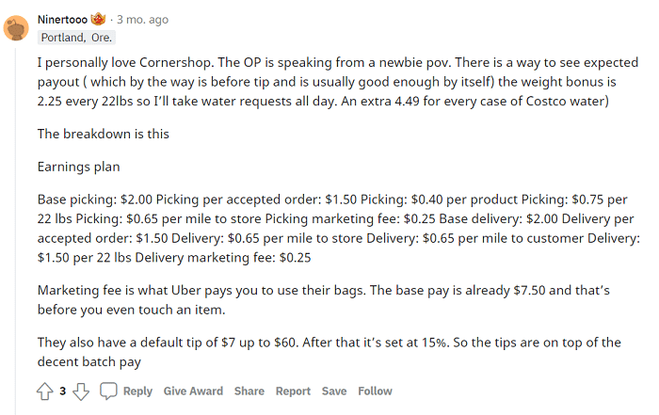
Task: Share this comment
Action: [249, 391]
